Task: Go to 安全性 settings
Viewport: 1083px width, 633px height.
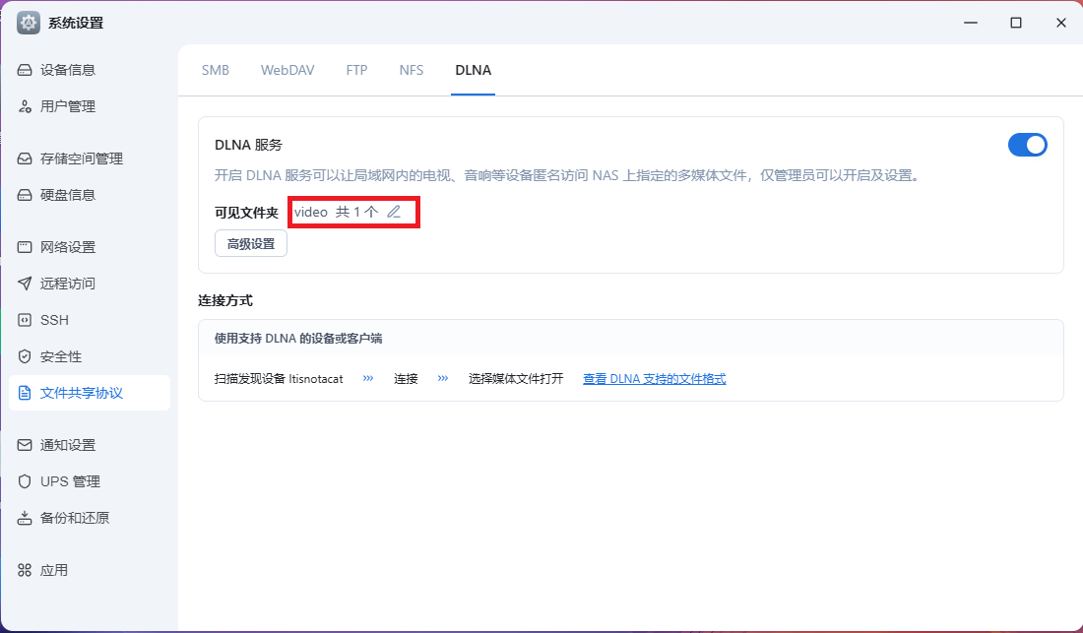Action: [90, 357]
